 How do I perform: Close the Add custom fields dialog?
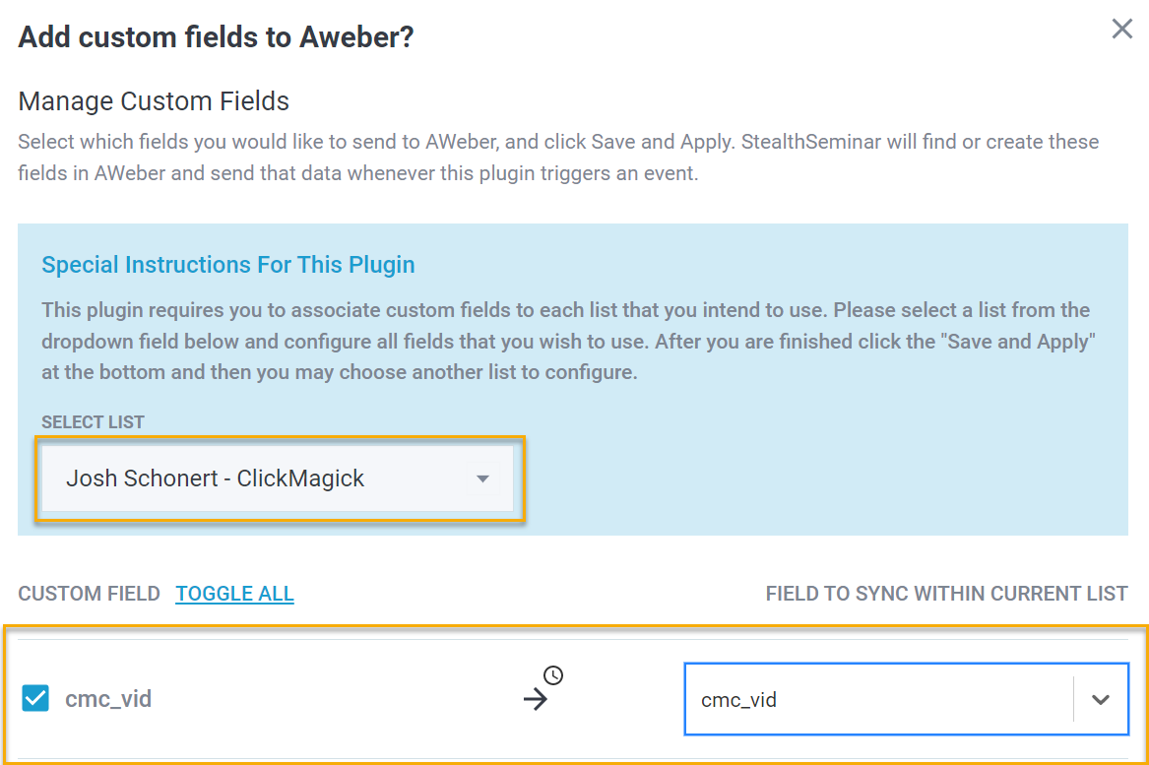tap(1121, 30)
